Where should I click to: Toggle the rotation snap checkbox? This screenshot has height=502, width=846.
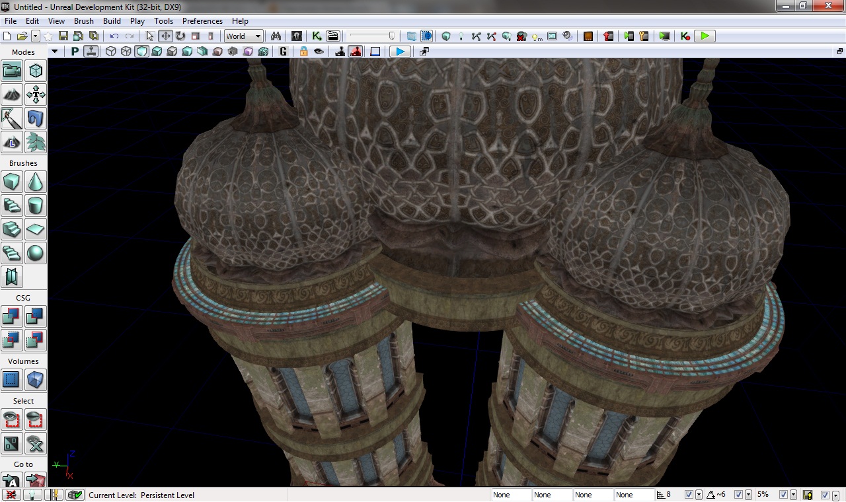tap(738, 495)
